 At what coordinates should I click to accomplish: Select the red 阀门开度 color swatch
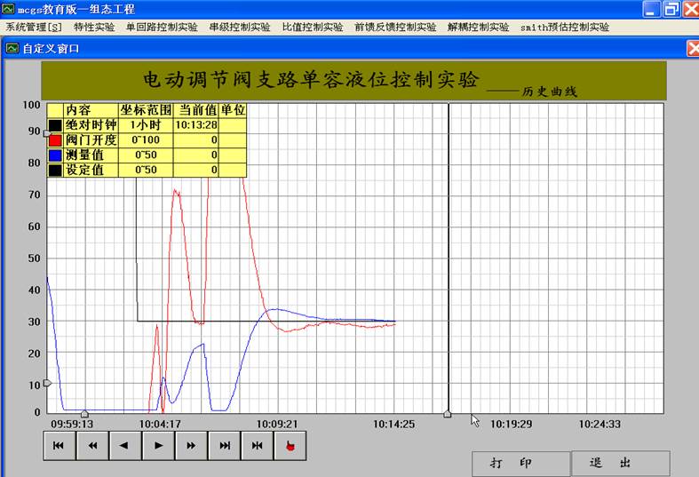pyautogui.click(x=55, y=140)
